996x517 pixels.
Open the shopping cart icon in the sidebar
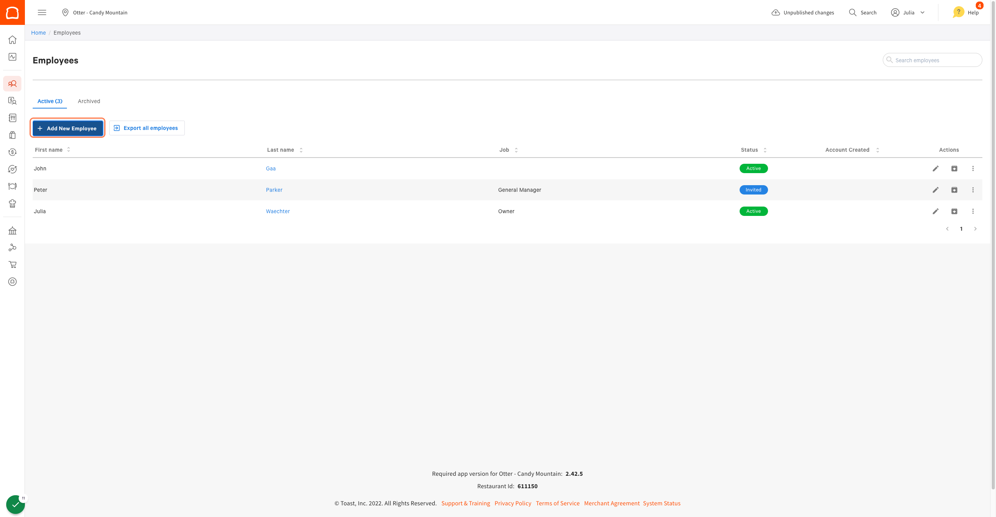click(12, 265)
